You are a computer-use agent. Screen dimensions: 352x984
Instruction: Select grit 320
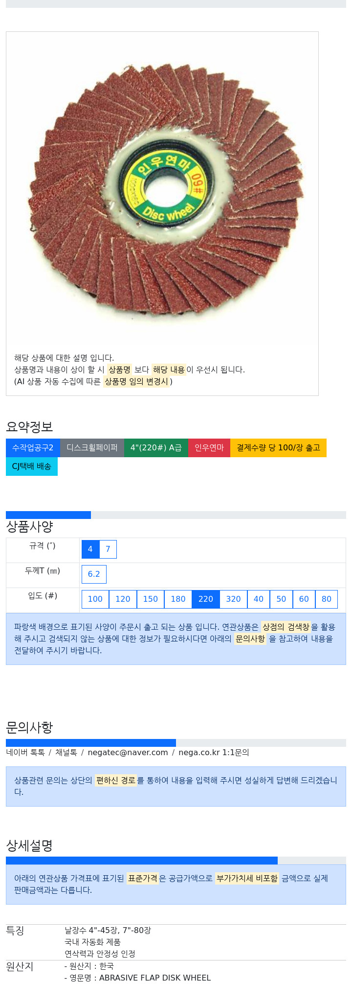click(x=233, y=599)
